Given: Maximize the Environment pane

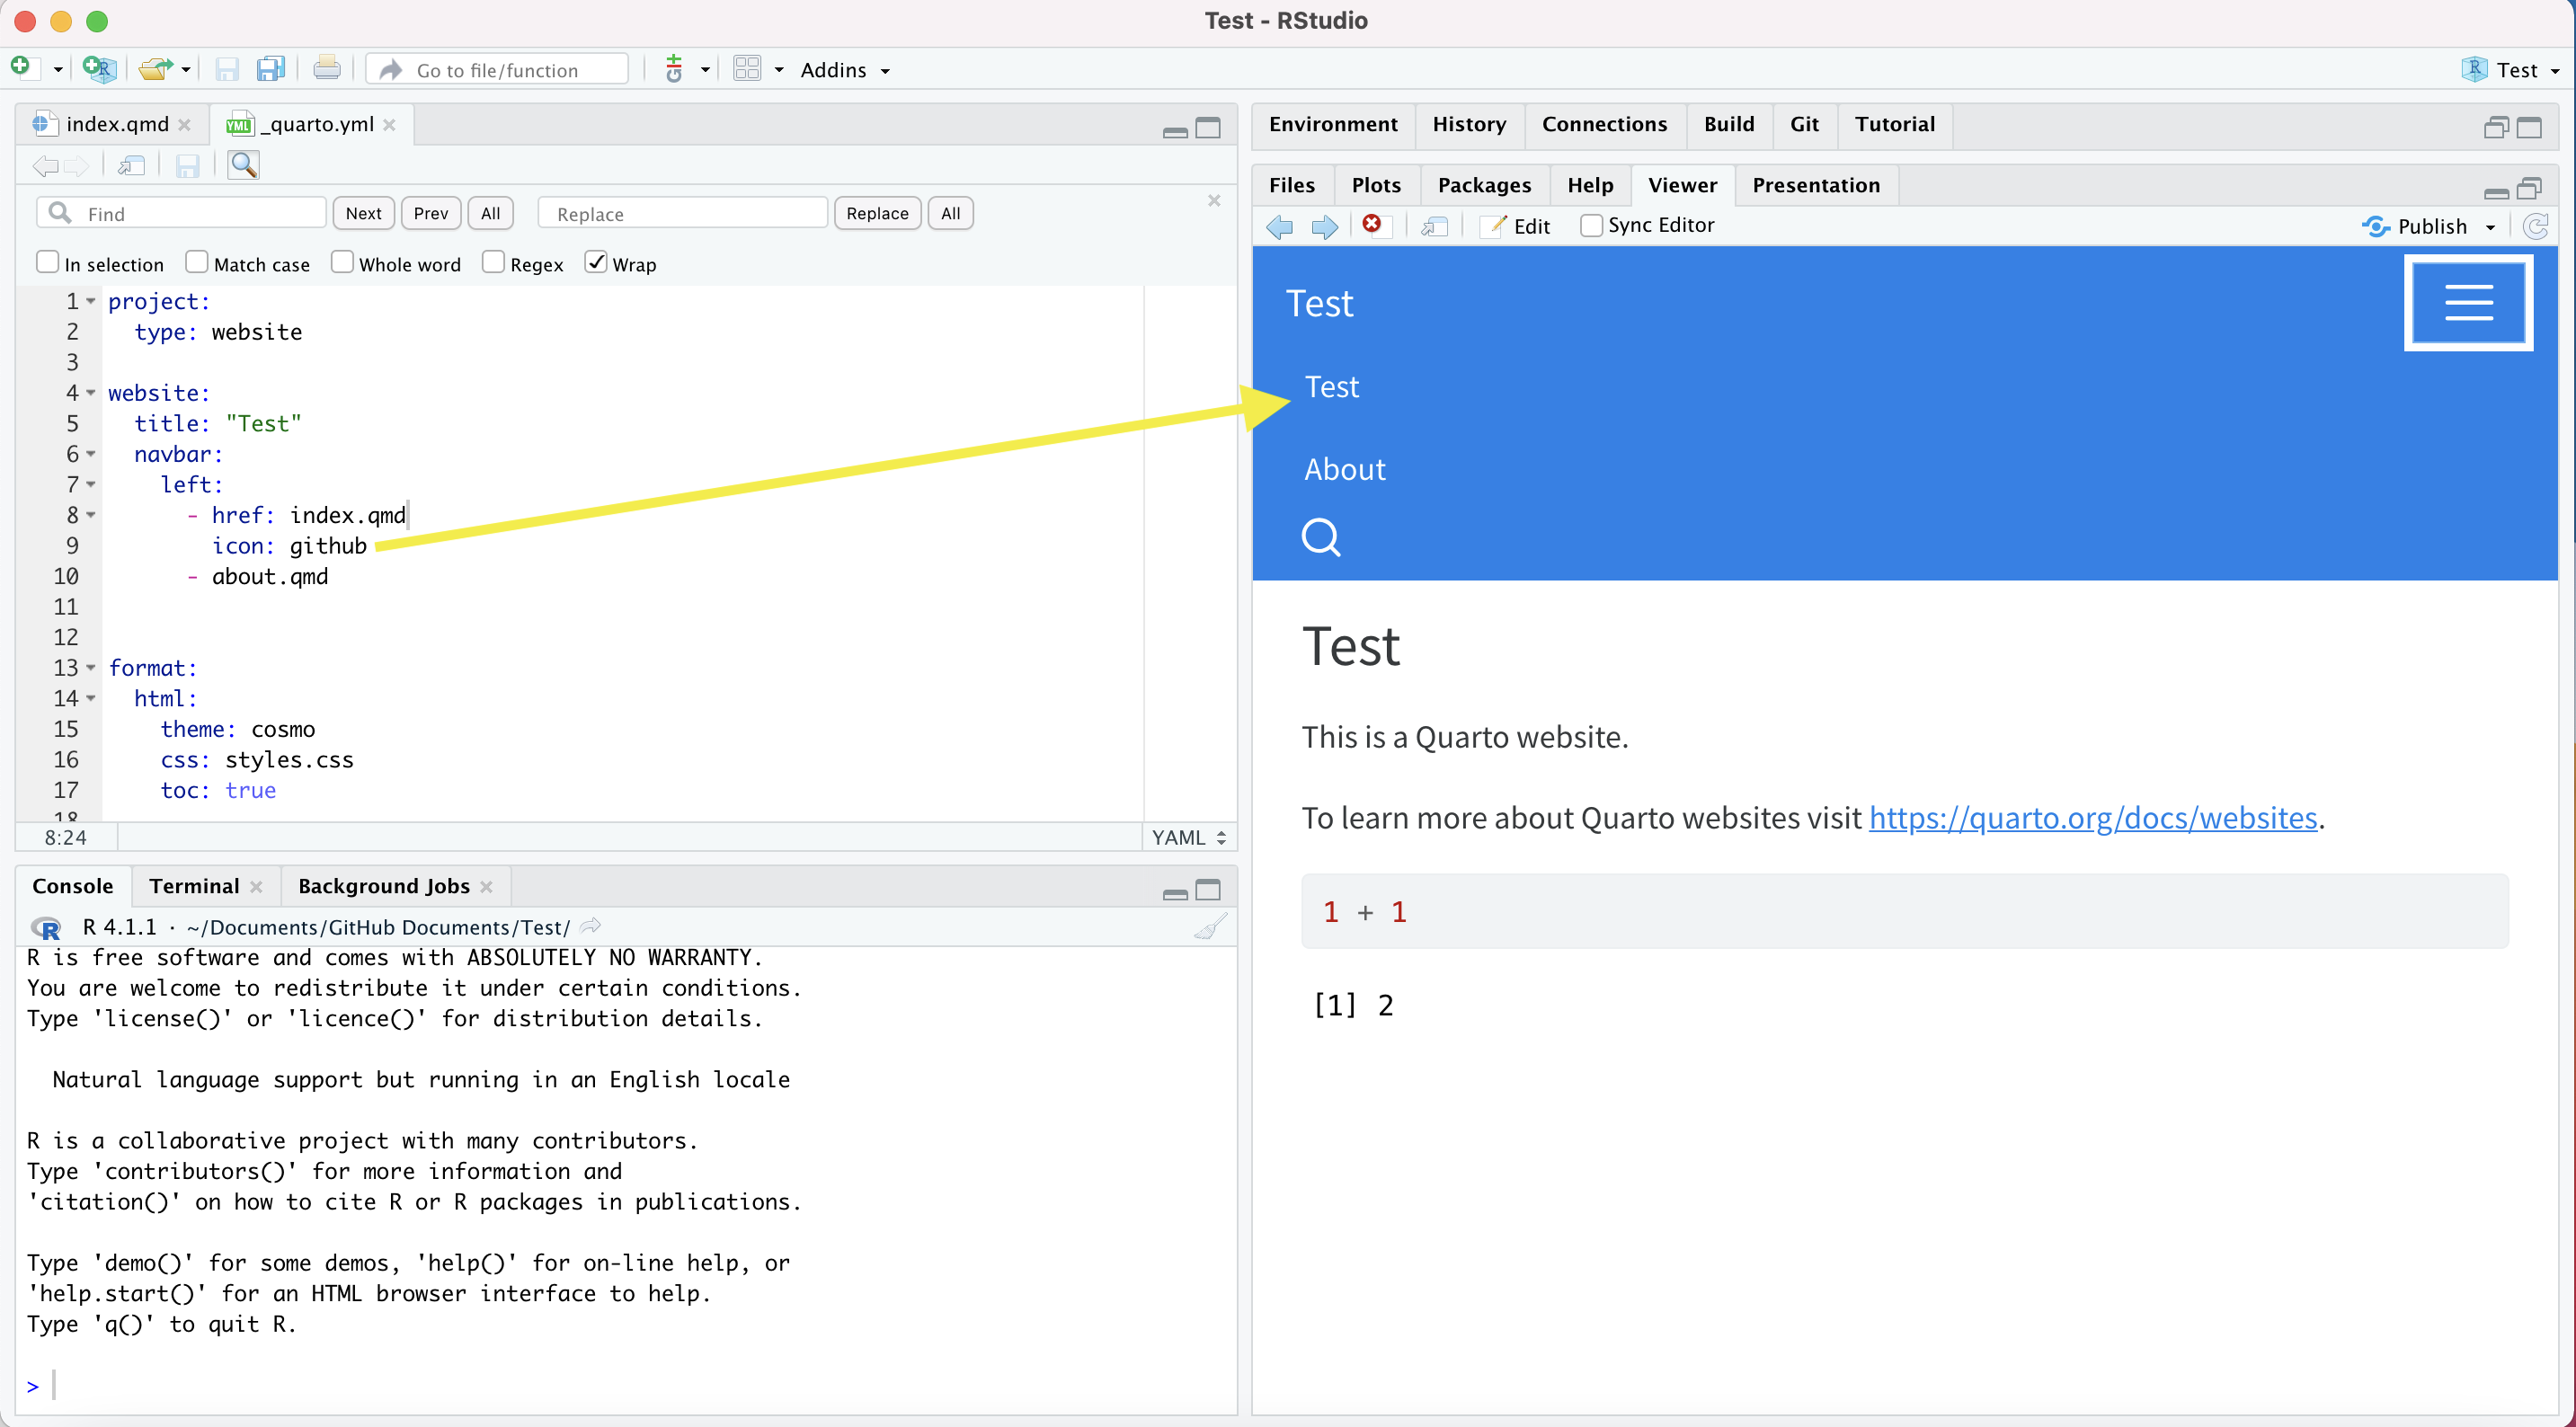Looking at the screenshot, I should pos(2529,127).
